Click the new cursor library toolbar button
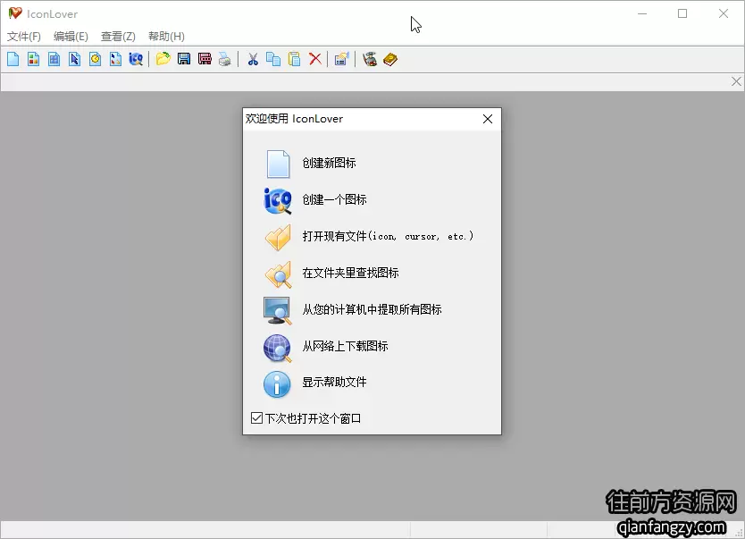This screenshot has width=745, height=539. click(115, 59)
